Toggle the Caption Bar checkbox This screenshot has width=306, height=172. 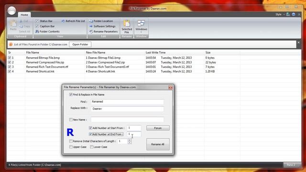(37, 26)
